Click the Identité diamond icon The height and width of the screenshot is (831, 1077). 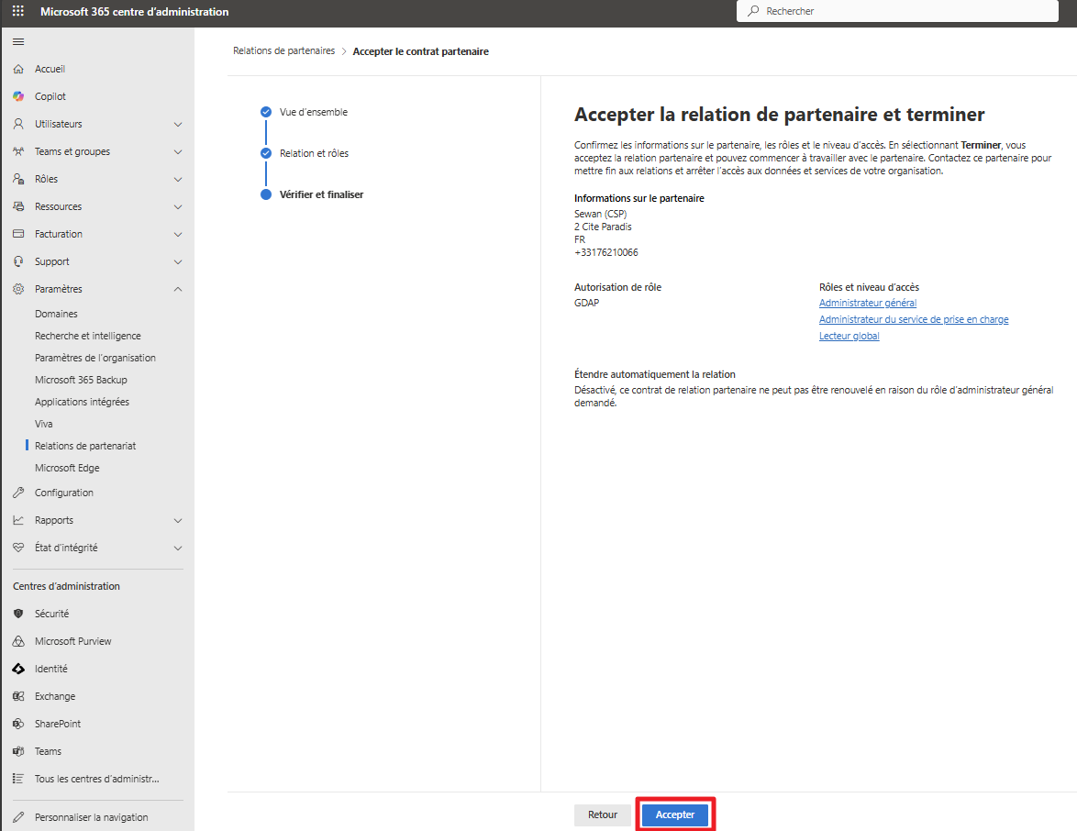18,669
